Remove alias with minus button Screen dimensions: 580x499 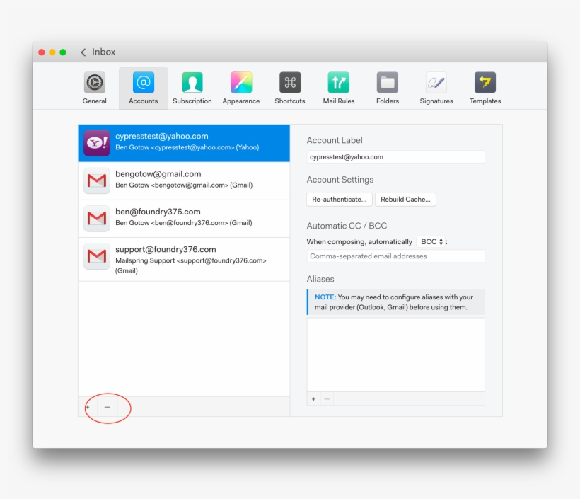coord(327,399)
